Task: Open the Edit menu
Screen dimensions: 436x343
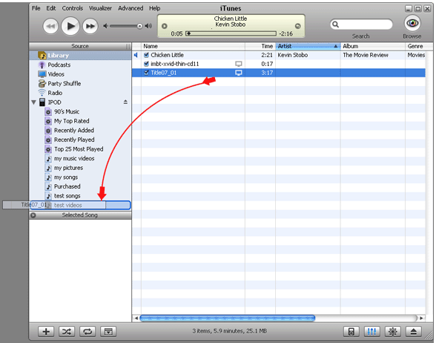Action: (51, 8)
